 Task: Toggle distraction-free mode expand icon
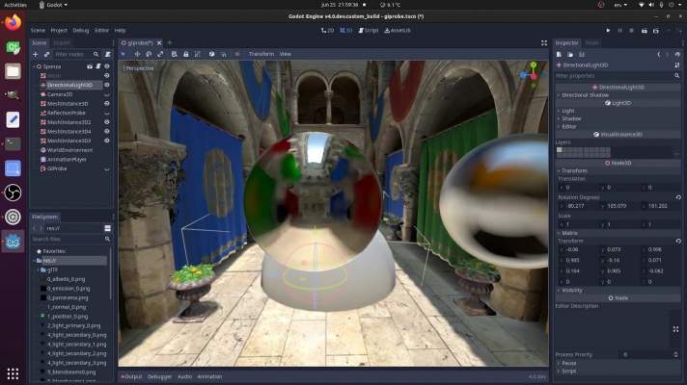544,42
